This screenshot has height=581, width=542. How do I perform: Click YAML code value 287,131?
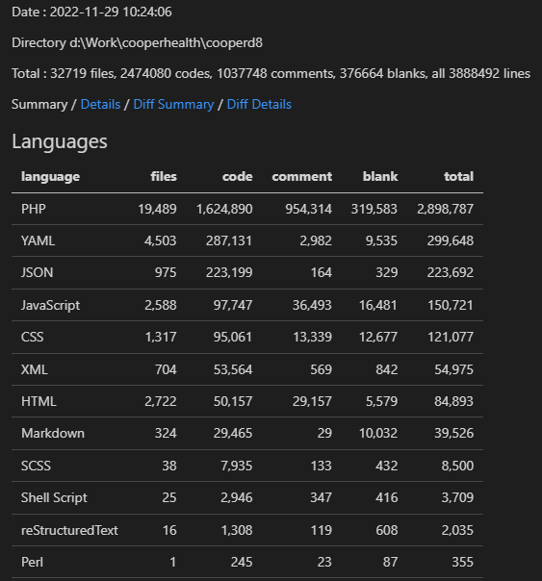[229, 240]
